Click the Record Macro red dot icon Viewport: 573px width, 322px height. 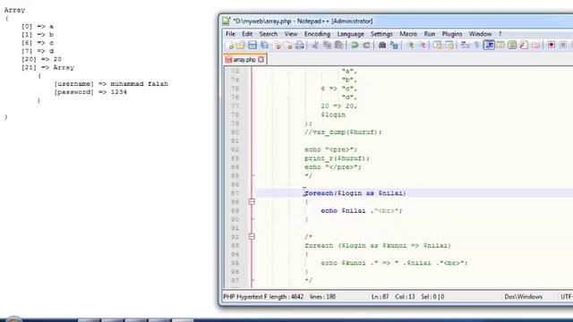[x=552, y=46]
